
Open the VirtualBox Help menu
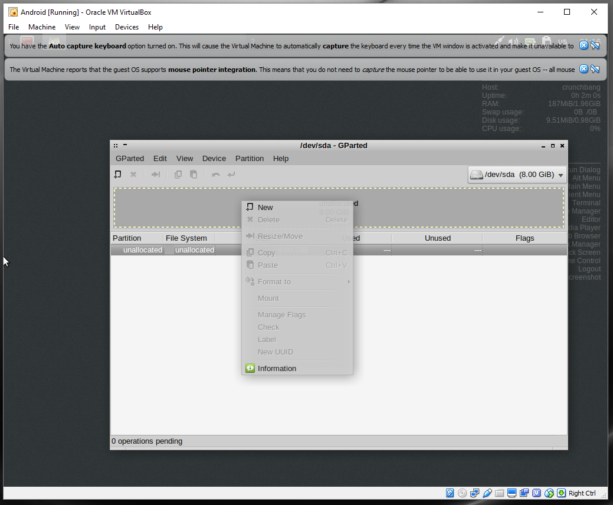pos(155,27)
